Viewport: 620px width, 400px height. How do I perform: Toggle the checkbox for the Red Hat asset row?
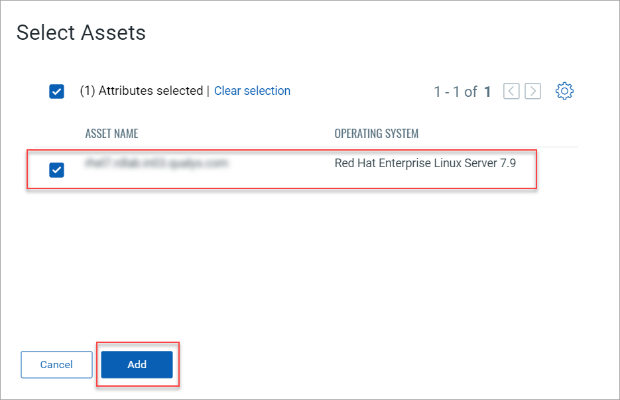point(56,170)
